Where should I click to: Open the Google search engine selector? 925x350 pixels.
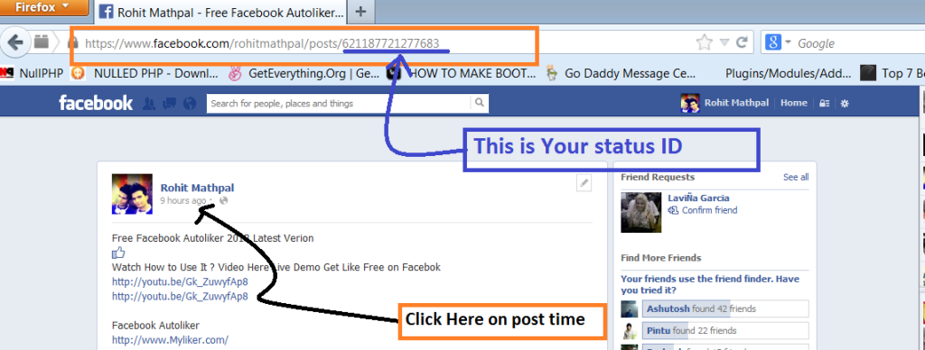(778, 42)
